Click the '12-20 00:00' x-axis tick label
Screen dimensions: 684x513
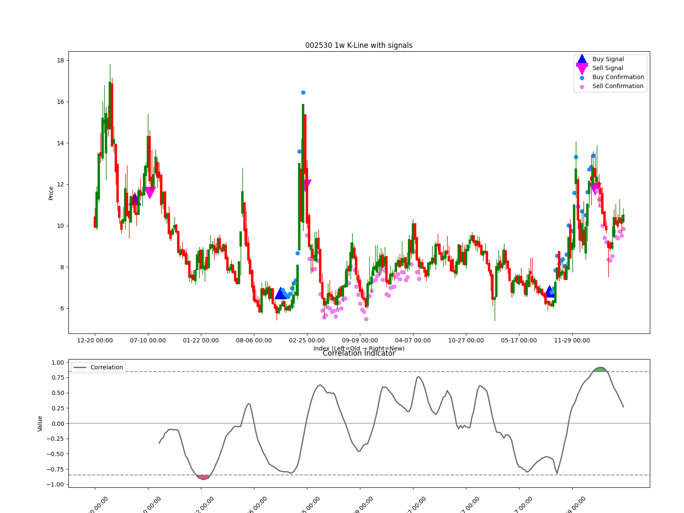(x=95, y=340)
